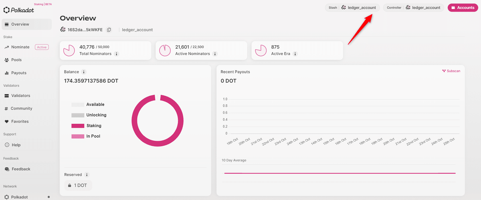
Task: Open the Subscan link
Action: (451, 71)
